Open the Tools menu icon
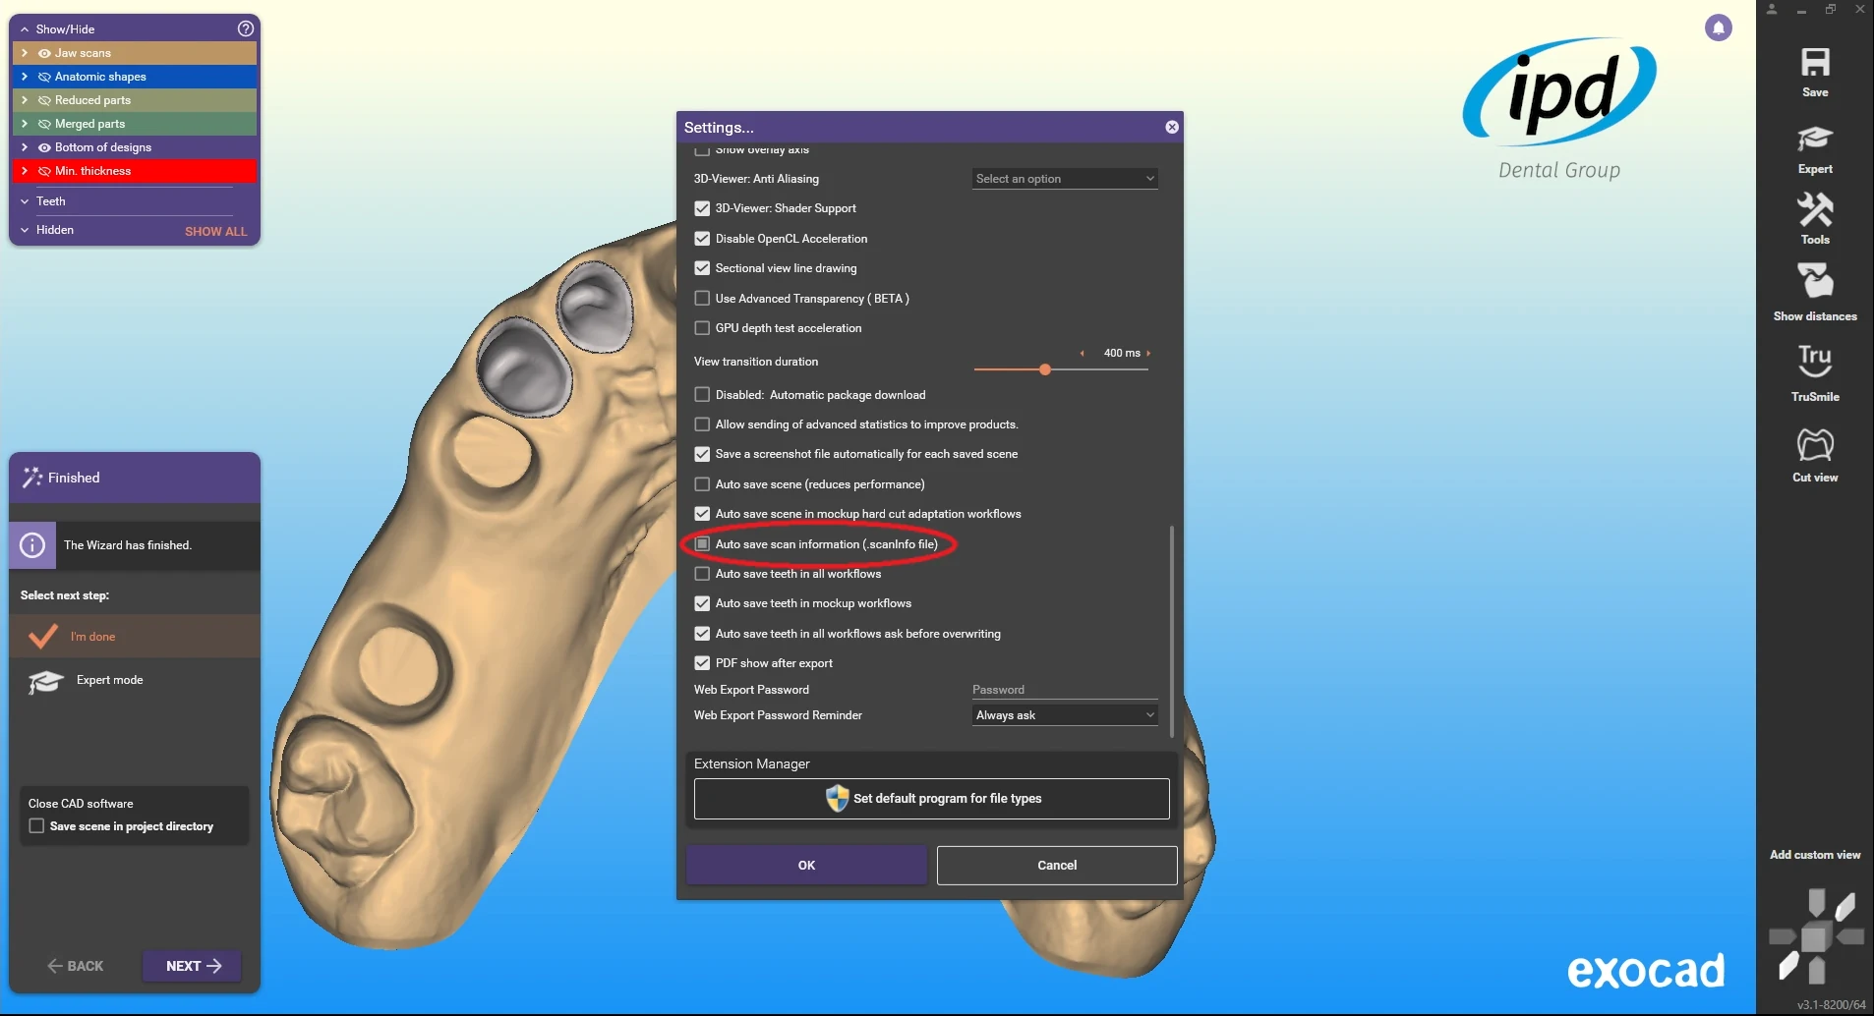The image size is (1874, 1016). pyautogui.click(x=1815, y=209)
